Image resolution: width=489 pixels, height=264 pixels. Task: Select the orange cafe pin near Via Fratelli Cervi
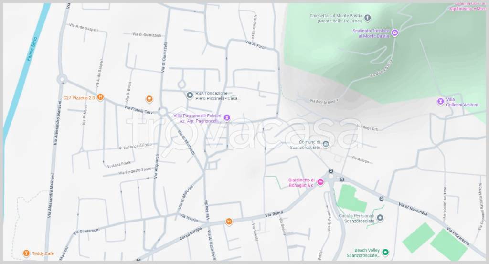149,99
